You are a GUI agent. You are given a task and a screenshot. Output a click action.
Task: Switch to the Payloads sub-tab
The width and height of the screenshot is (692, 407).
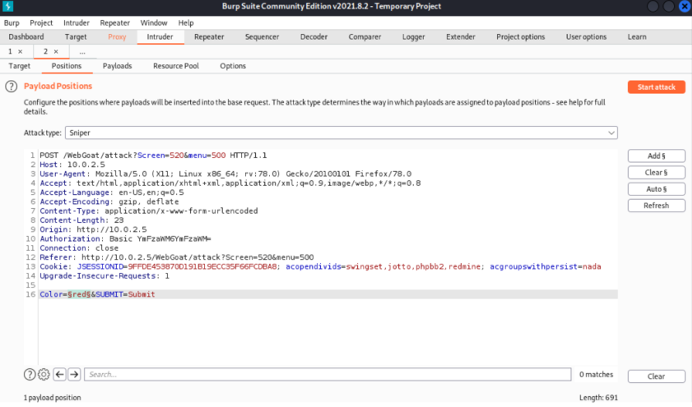[118, 67]
